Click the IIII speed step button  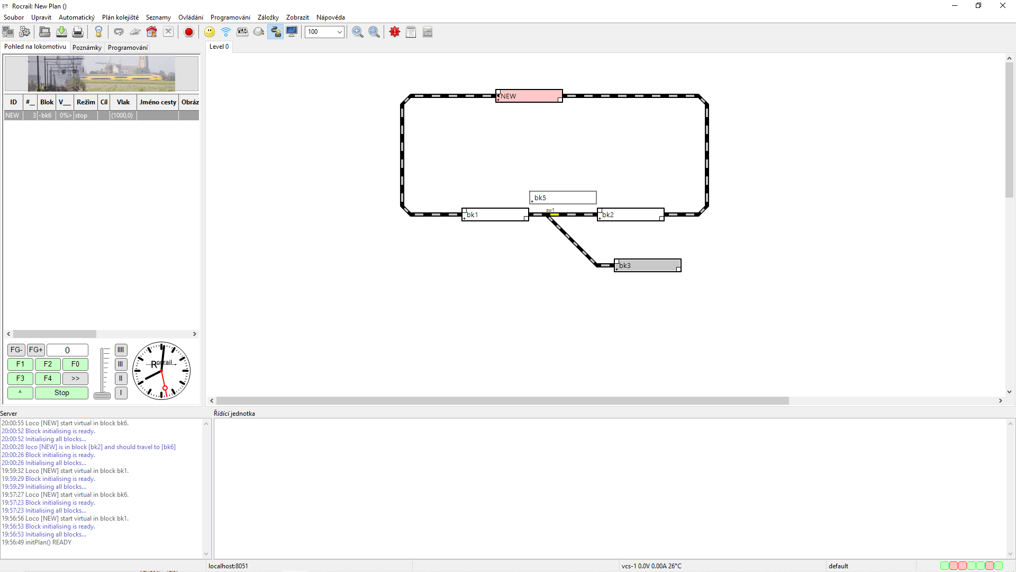pyautogui.click(x=121, y=350)
